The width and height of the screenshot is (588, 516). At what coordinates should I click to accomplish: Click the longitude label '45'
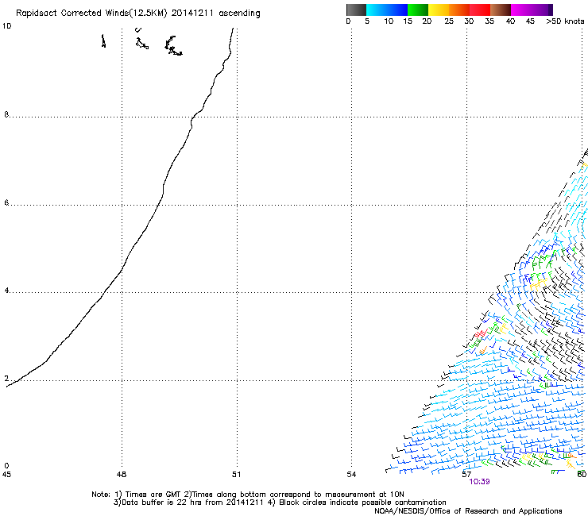pos(6,475)
